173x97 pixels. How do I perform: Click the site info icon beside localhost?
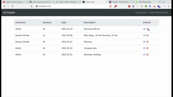tap(37, 6)
